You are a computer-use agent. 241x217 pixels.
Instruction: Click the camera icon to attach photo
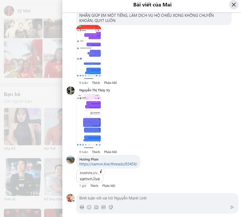click(x=96, y=207)
